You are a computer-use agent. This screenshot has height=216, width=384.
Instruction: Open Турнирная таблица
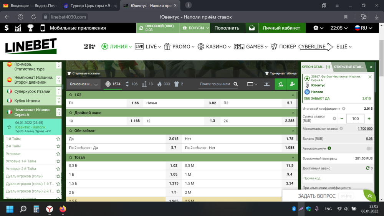coord(281,73)
